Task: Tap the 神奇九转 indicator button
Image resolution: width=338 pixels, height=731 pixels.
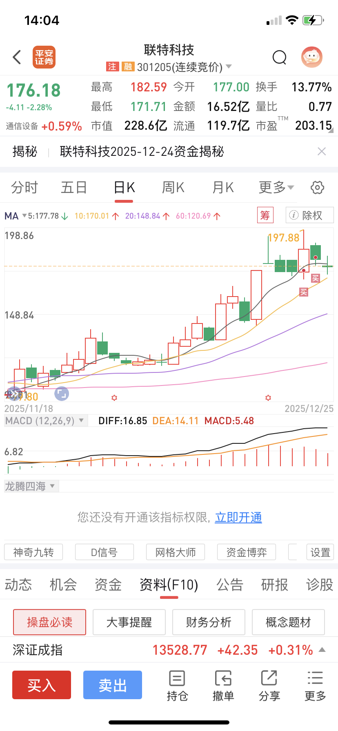Action: [x=33, y=552]
